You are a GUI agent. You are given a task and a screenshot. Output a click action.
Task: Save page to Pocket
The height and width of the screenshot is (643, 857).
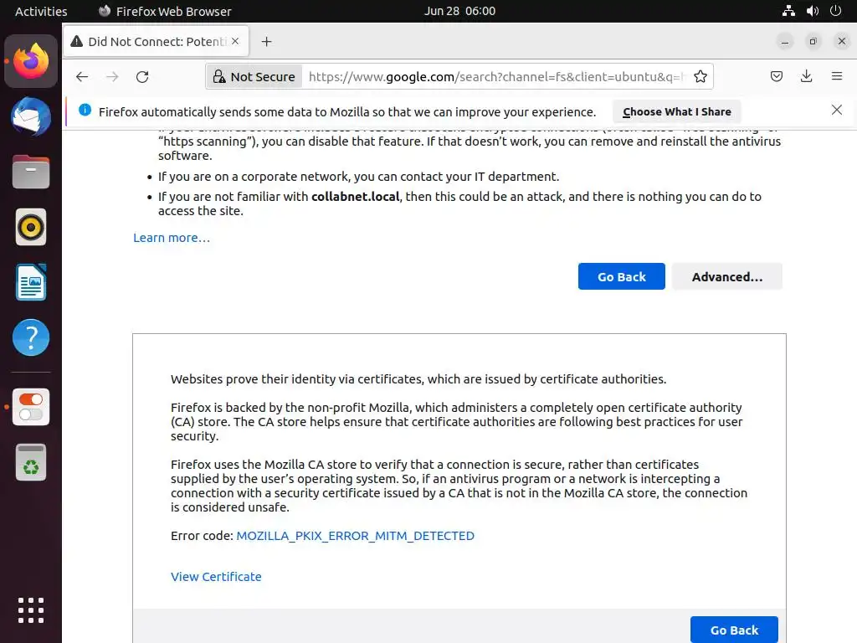[776, 76]
